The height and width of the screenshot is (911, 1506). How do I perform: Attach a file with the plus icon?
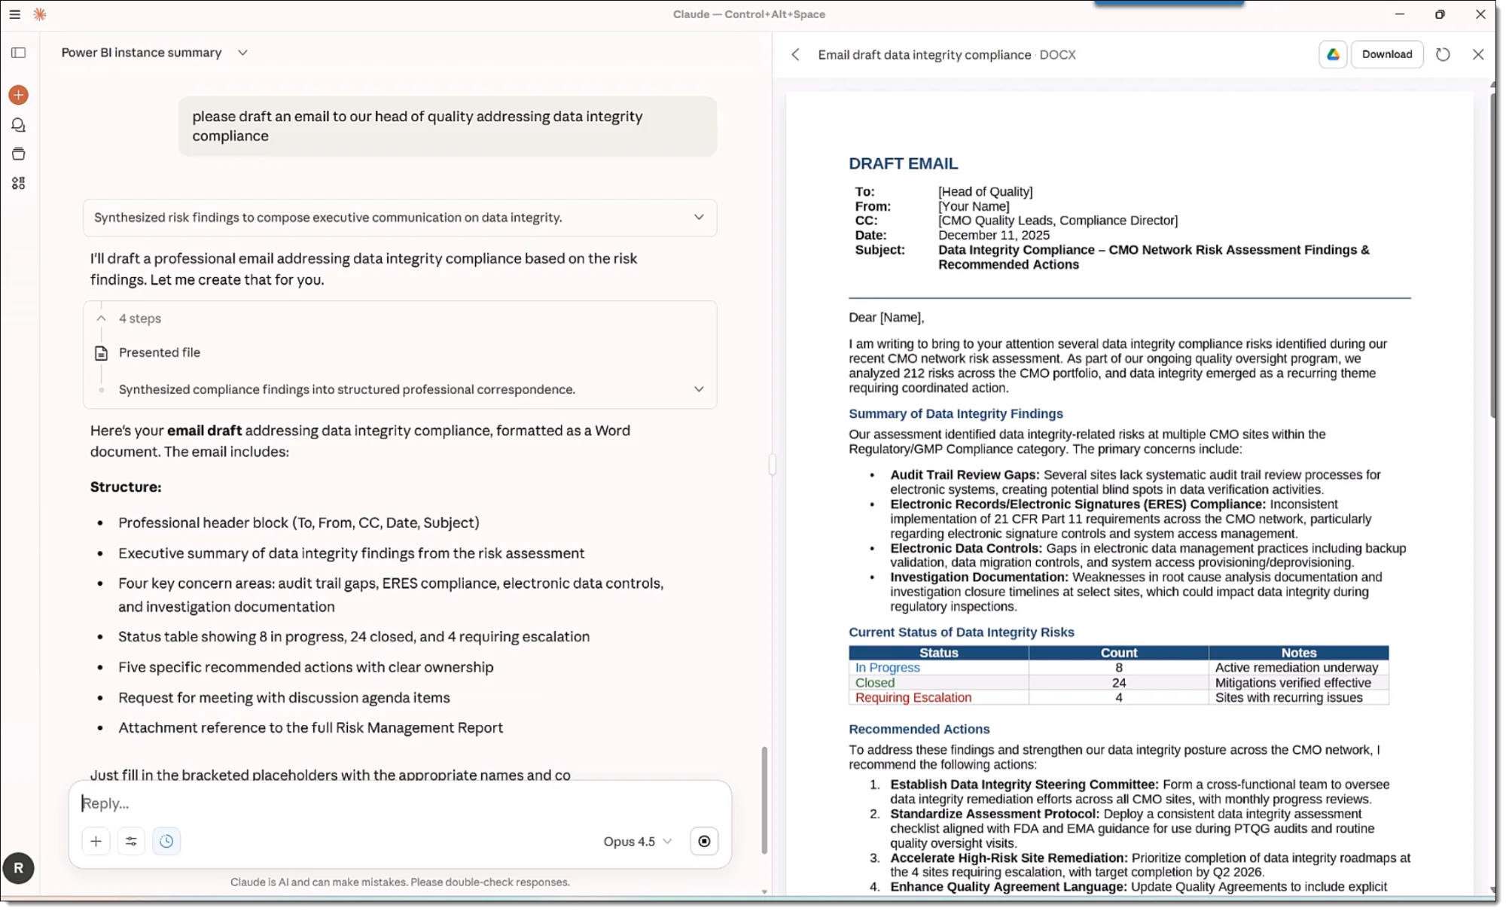tap(96, 841)
